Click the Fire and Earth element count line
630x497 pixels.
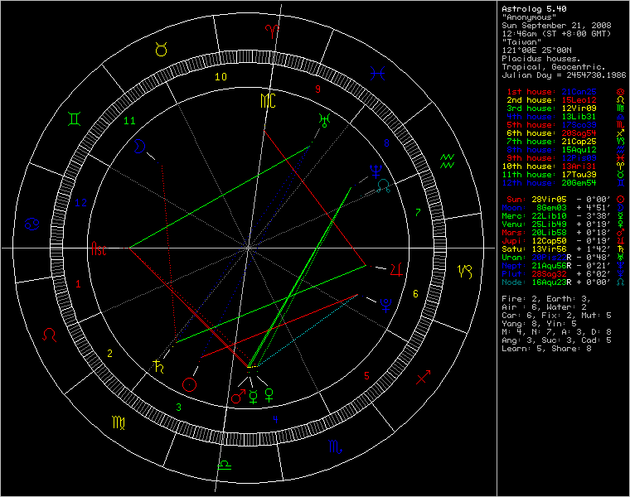[x=546, y=299]
